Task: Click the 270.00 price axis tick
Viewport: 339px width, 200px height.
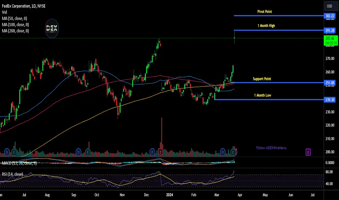Action: coord(330,59)
